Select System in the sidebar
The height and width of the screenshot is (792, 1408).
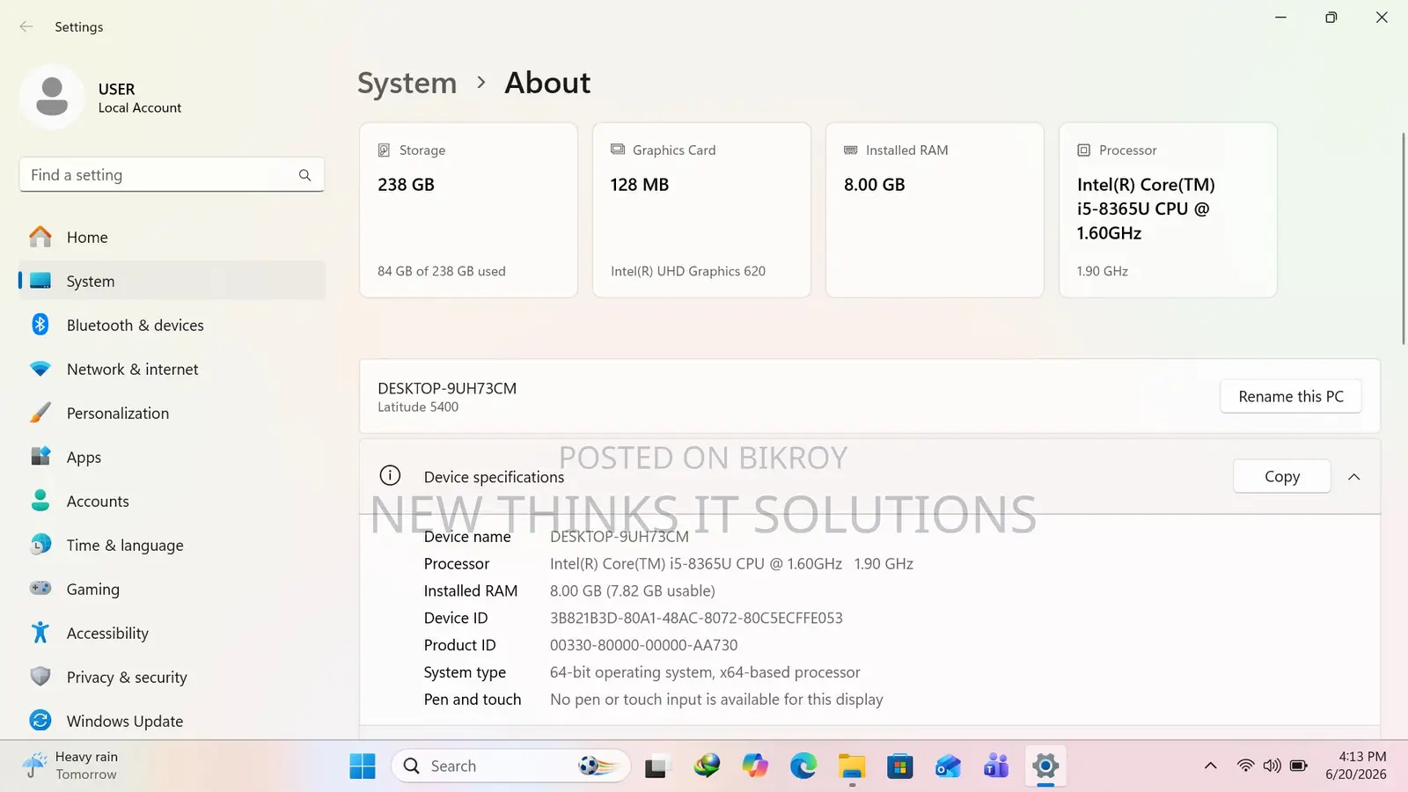point(172,282)
